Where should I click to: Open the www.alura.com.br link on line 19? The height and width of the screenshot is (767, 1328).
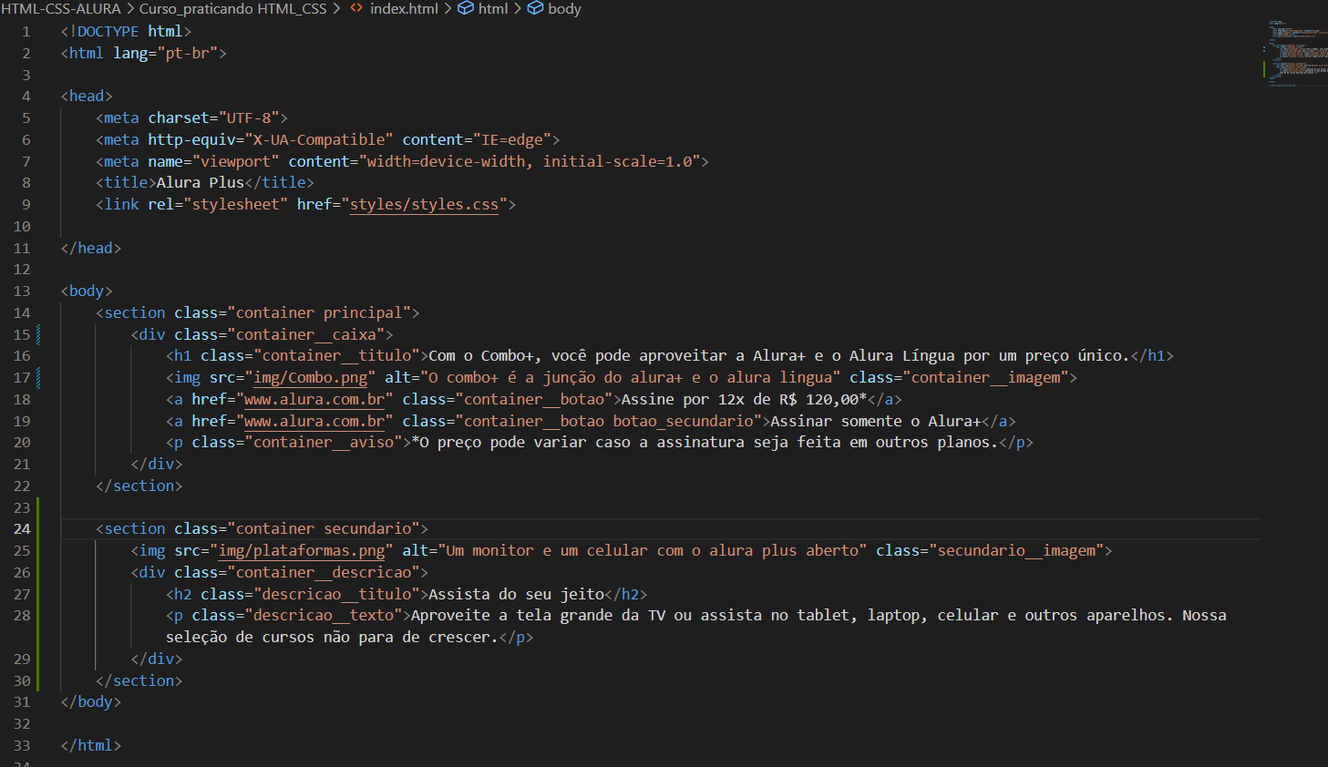pyautogui.click(x=314, y=422)
